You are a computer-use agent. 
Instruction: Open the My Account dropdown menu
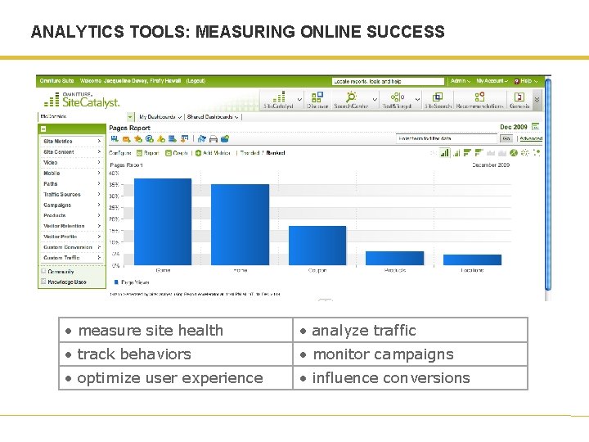tap(492, 81)
